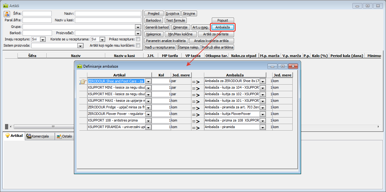
Task: Click the Pregled button
Action: [x=154, y=13]
